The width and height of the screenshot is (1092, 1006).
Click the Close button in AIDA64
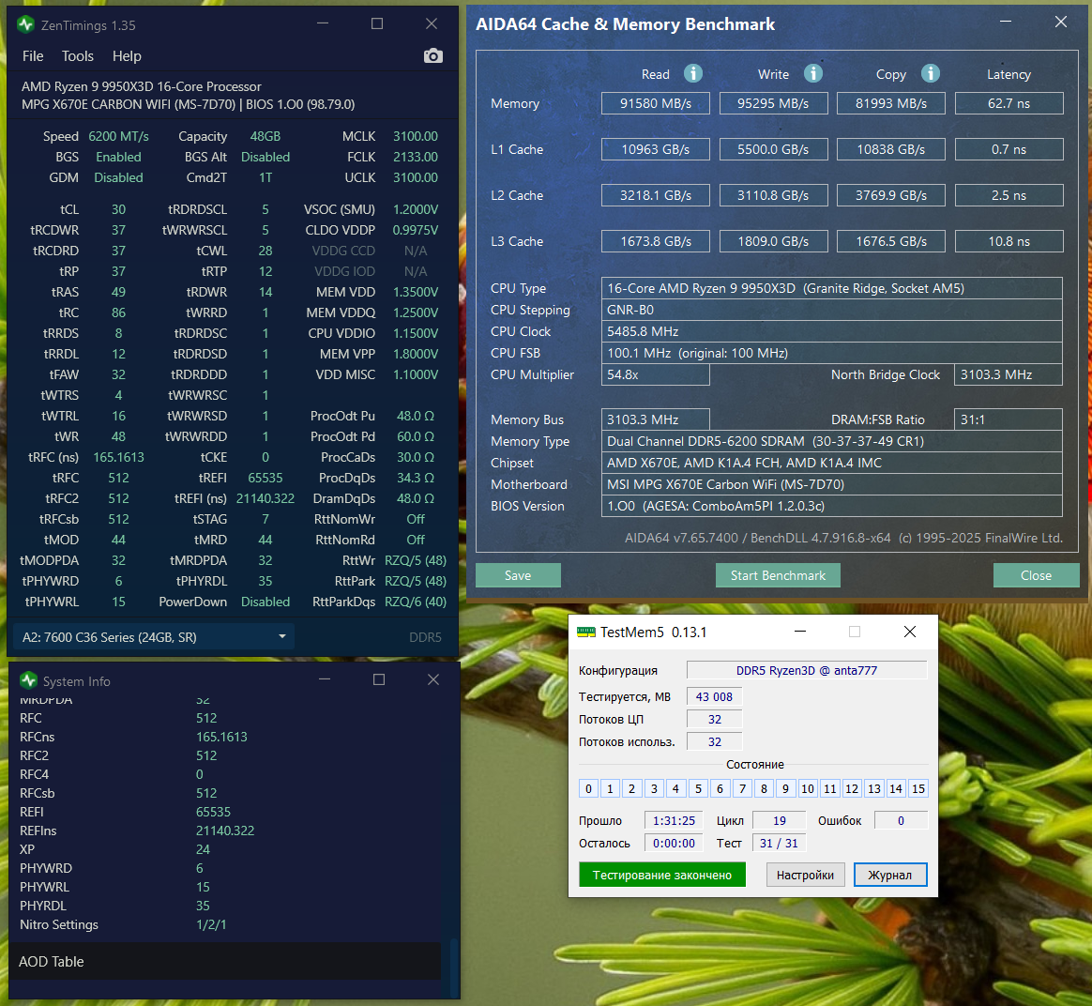[x=1036, y=575]
